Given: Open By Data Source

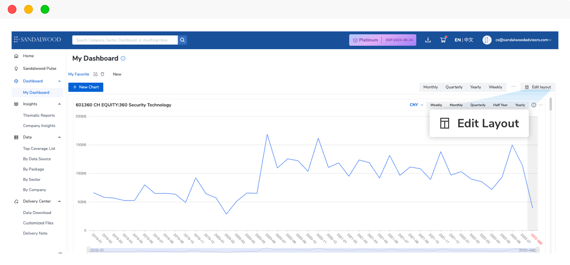Looking at the screenshot, I should tap(37, 159).
